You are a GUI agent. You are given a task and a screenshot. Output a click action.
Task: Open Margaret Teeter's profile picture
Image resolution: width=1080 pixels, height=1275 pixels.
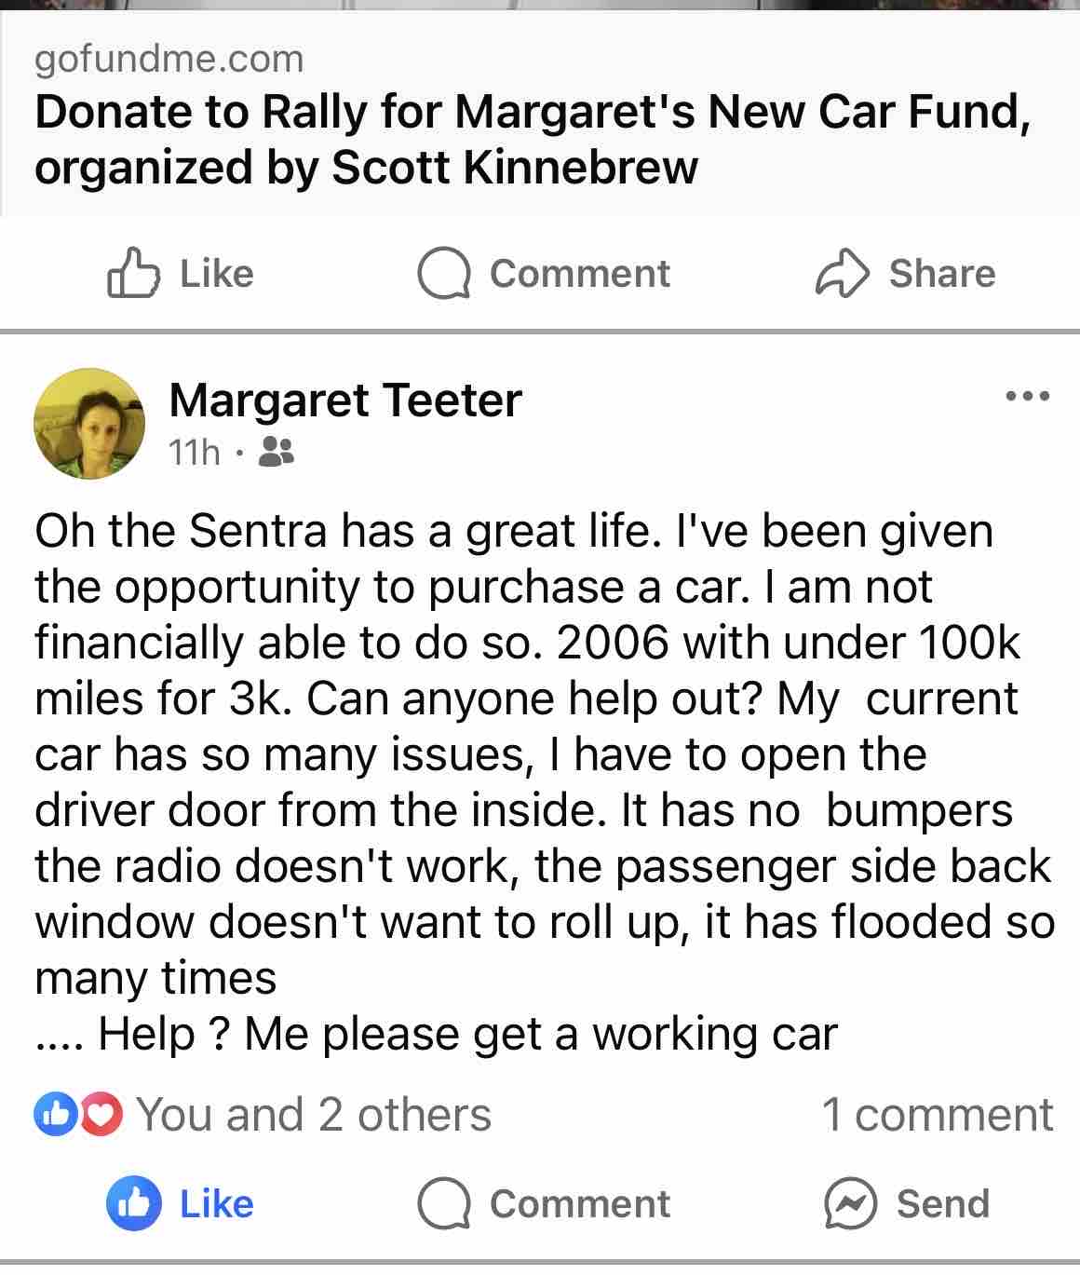point(88,424)
